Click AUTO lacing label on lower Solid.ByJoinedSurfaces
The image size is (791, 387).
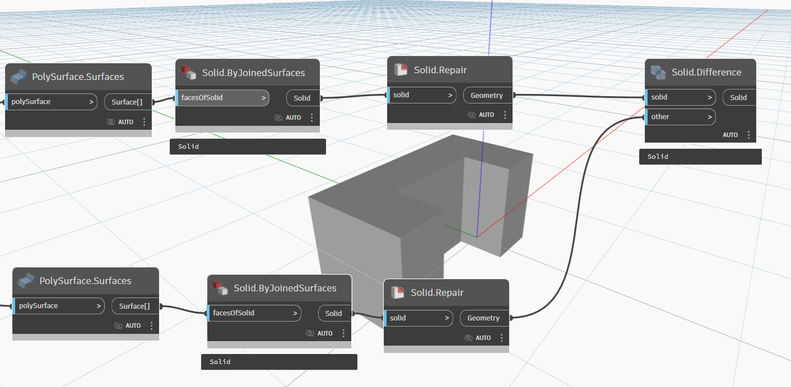coord(325,334)
